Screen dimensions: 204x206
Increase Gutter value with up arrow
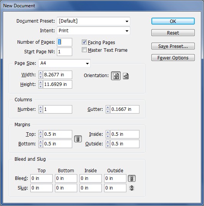click(x=108, y=107)
